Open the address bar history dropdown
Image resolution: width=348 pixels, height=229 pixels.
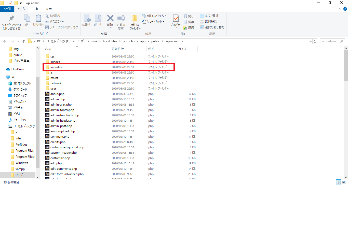[x=310, y=41]
